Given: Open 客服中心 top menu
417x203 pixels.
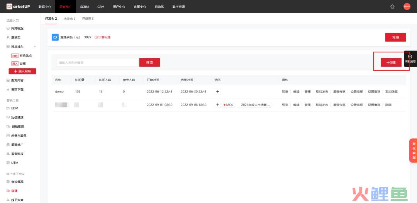Looking at the screenshot, I should (x=140, y=7).
